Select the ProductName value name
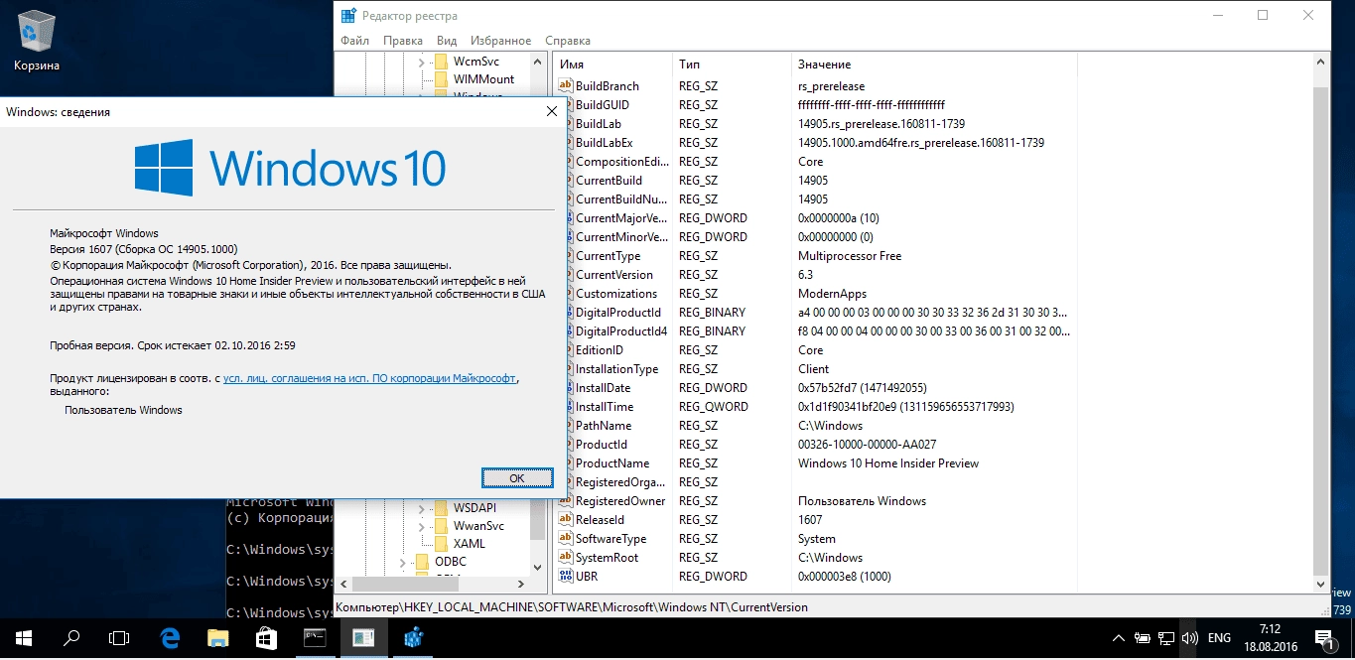Image resolution: width=1355 pixels, height=660 pixels. coord(612,463)
